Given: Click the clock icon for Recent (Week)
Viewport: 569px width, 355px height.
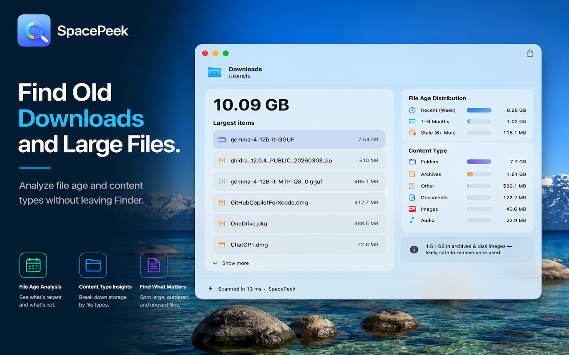Looking at the screenshot, I should [412, 110].
